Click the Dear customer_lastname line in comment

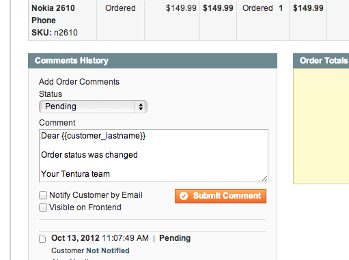[93, 136]
